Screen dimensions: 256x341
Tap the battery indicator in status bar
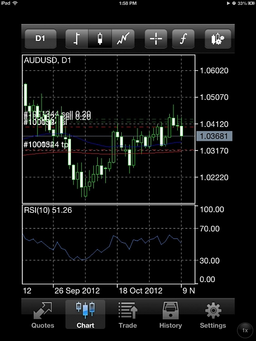point(252,3)
